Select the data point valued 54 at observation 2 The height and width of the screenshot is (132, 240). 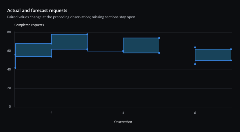pyautogui.click(x=51, y=57)
